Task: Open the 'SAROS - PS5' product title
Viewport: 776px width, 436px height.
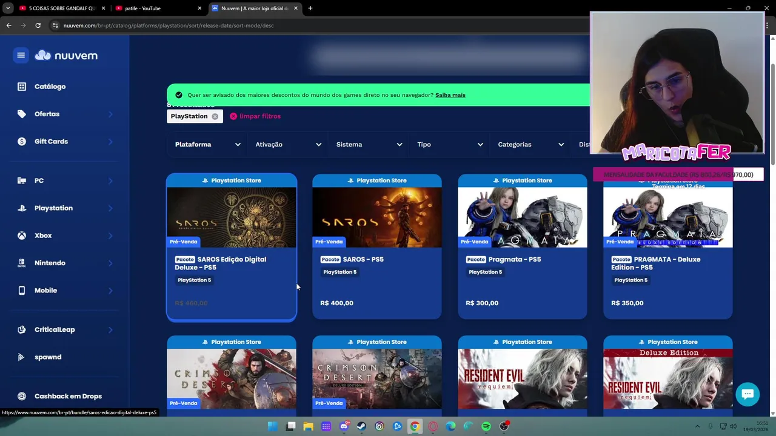Action: [363, 259]
